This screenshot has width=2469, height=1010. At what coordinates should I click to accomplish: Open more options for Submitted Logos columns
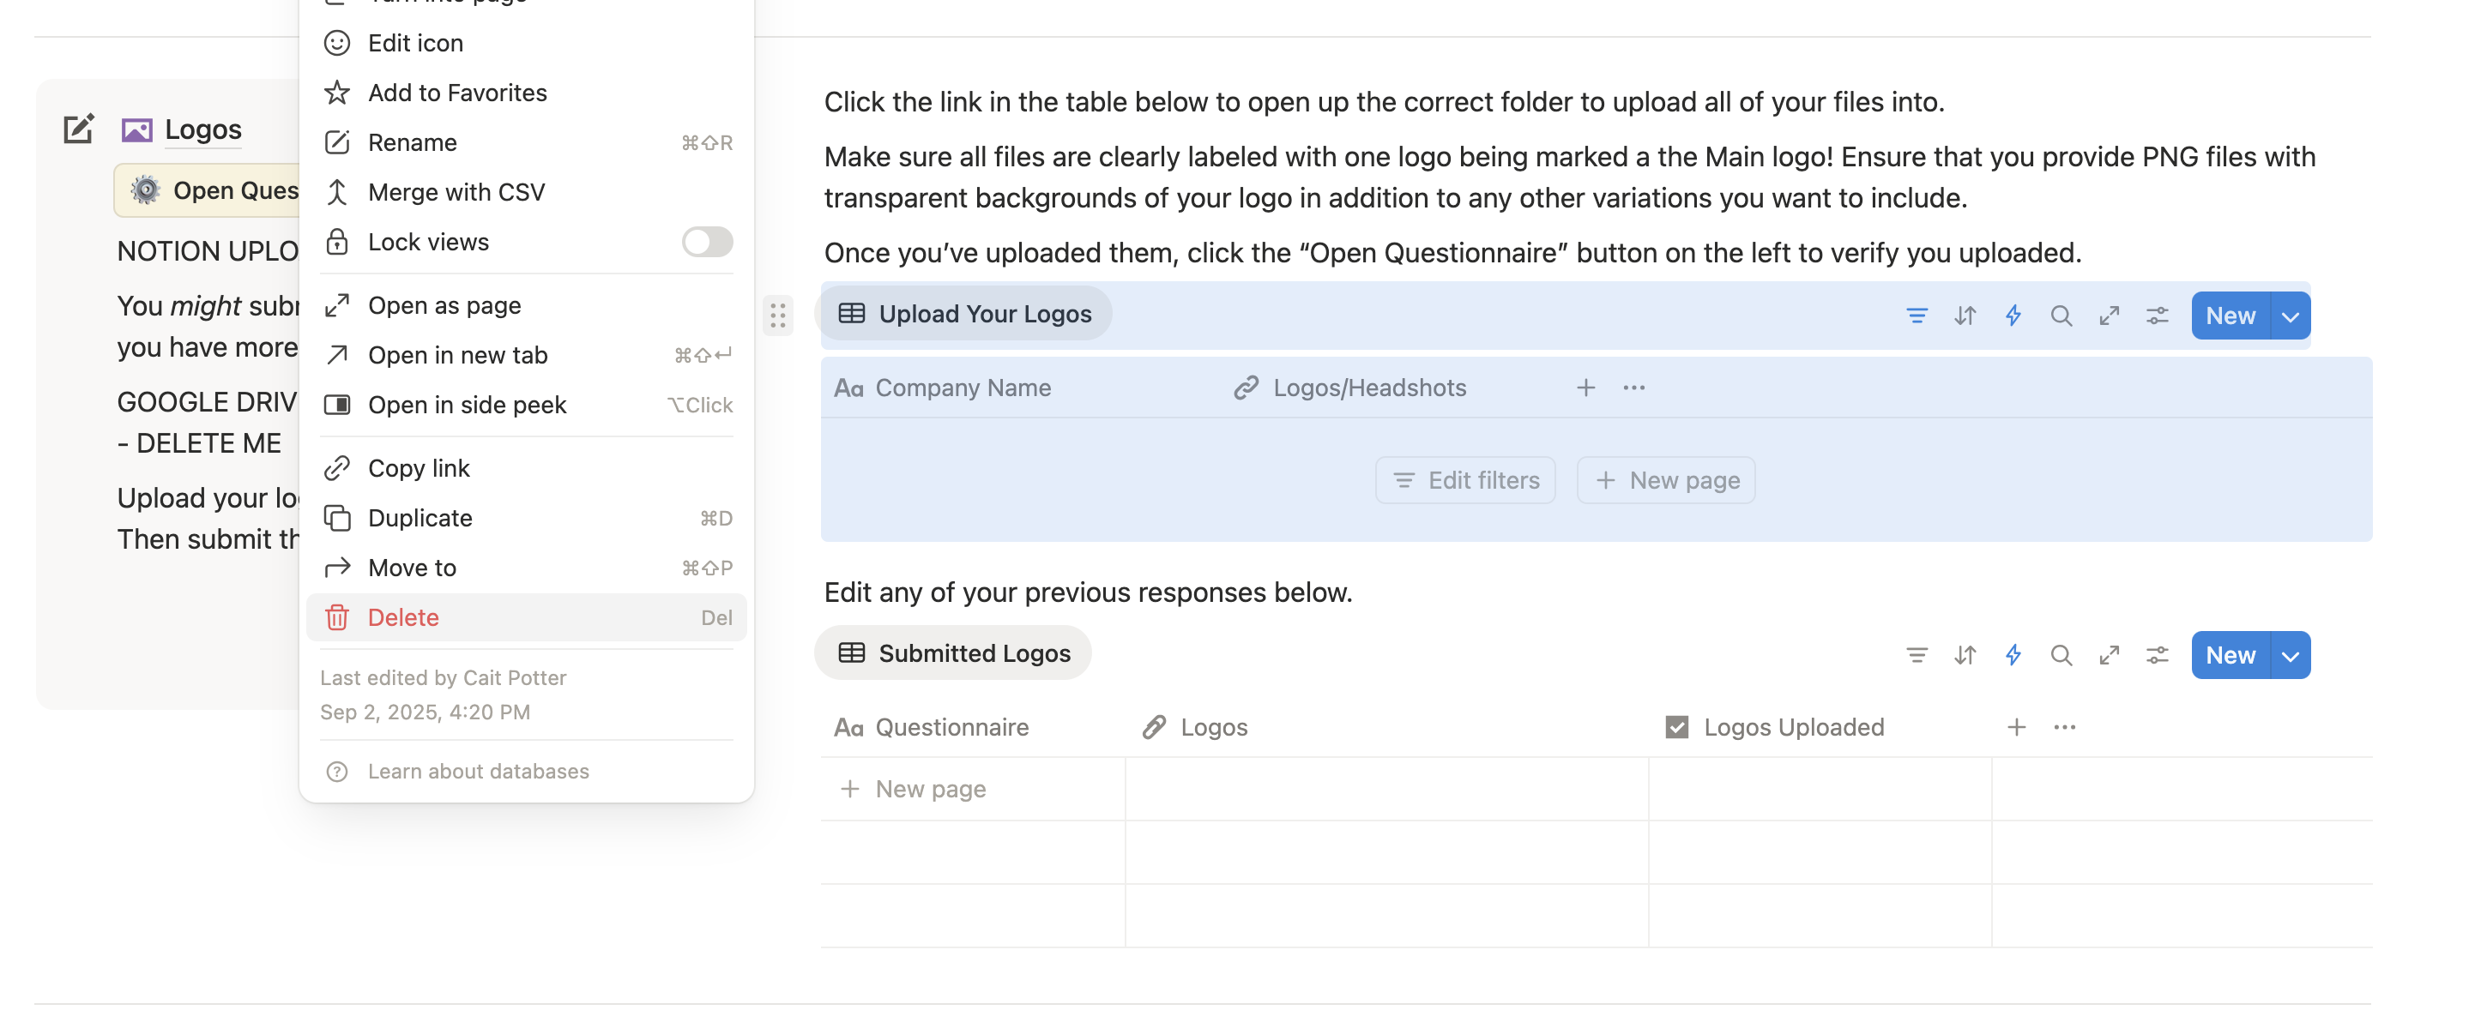[2063, 726]
